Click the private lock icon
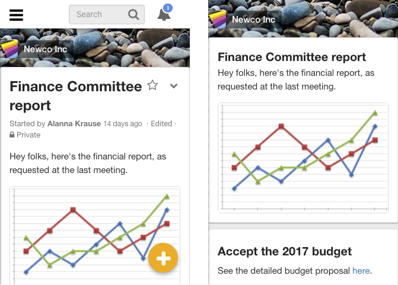 coord(12,135)
